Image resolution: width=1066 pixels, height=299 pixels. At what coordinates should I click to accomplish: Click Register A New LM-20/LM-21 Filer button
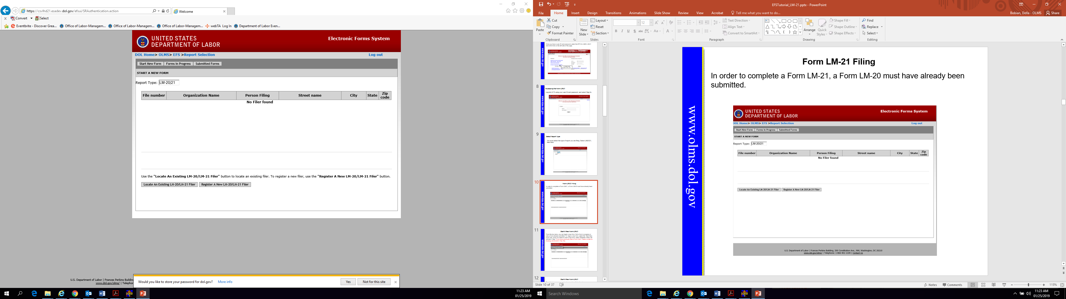point(225,185)
